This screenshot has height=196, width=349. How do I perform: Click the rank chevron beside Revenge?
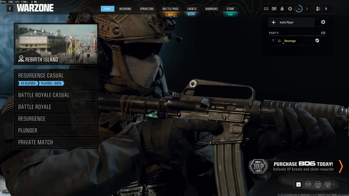pyautogui.click(x=279, y=41)
